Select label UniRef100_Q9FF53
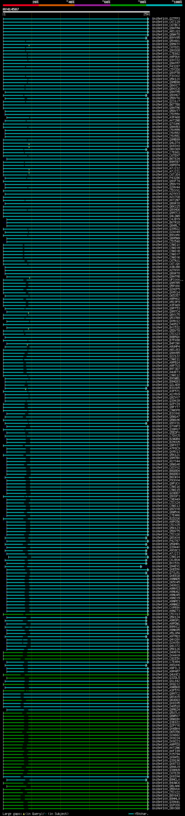Image resolution: width=185 pixels, height=816 pixels. click(166, 309)
